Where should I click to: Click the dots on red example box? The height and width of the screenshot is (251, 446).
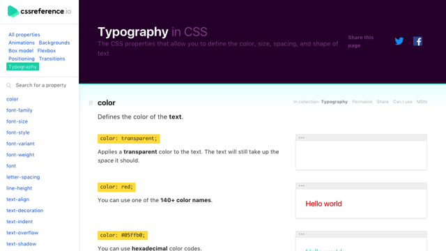click(302, 186)
